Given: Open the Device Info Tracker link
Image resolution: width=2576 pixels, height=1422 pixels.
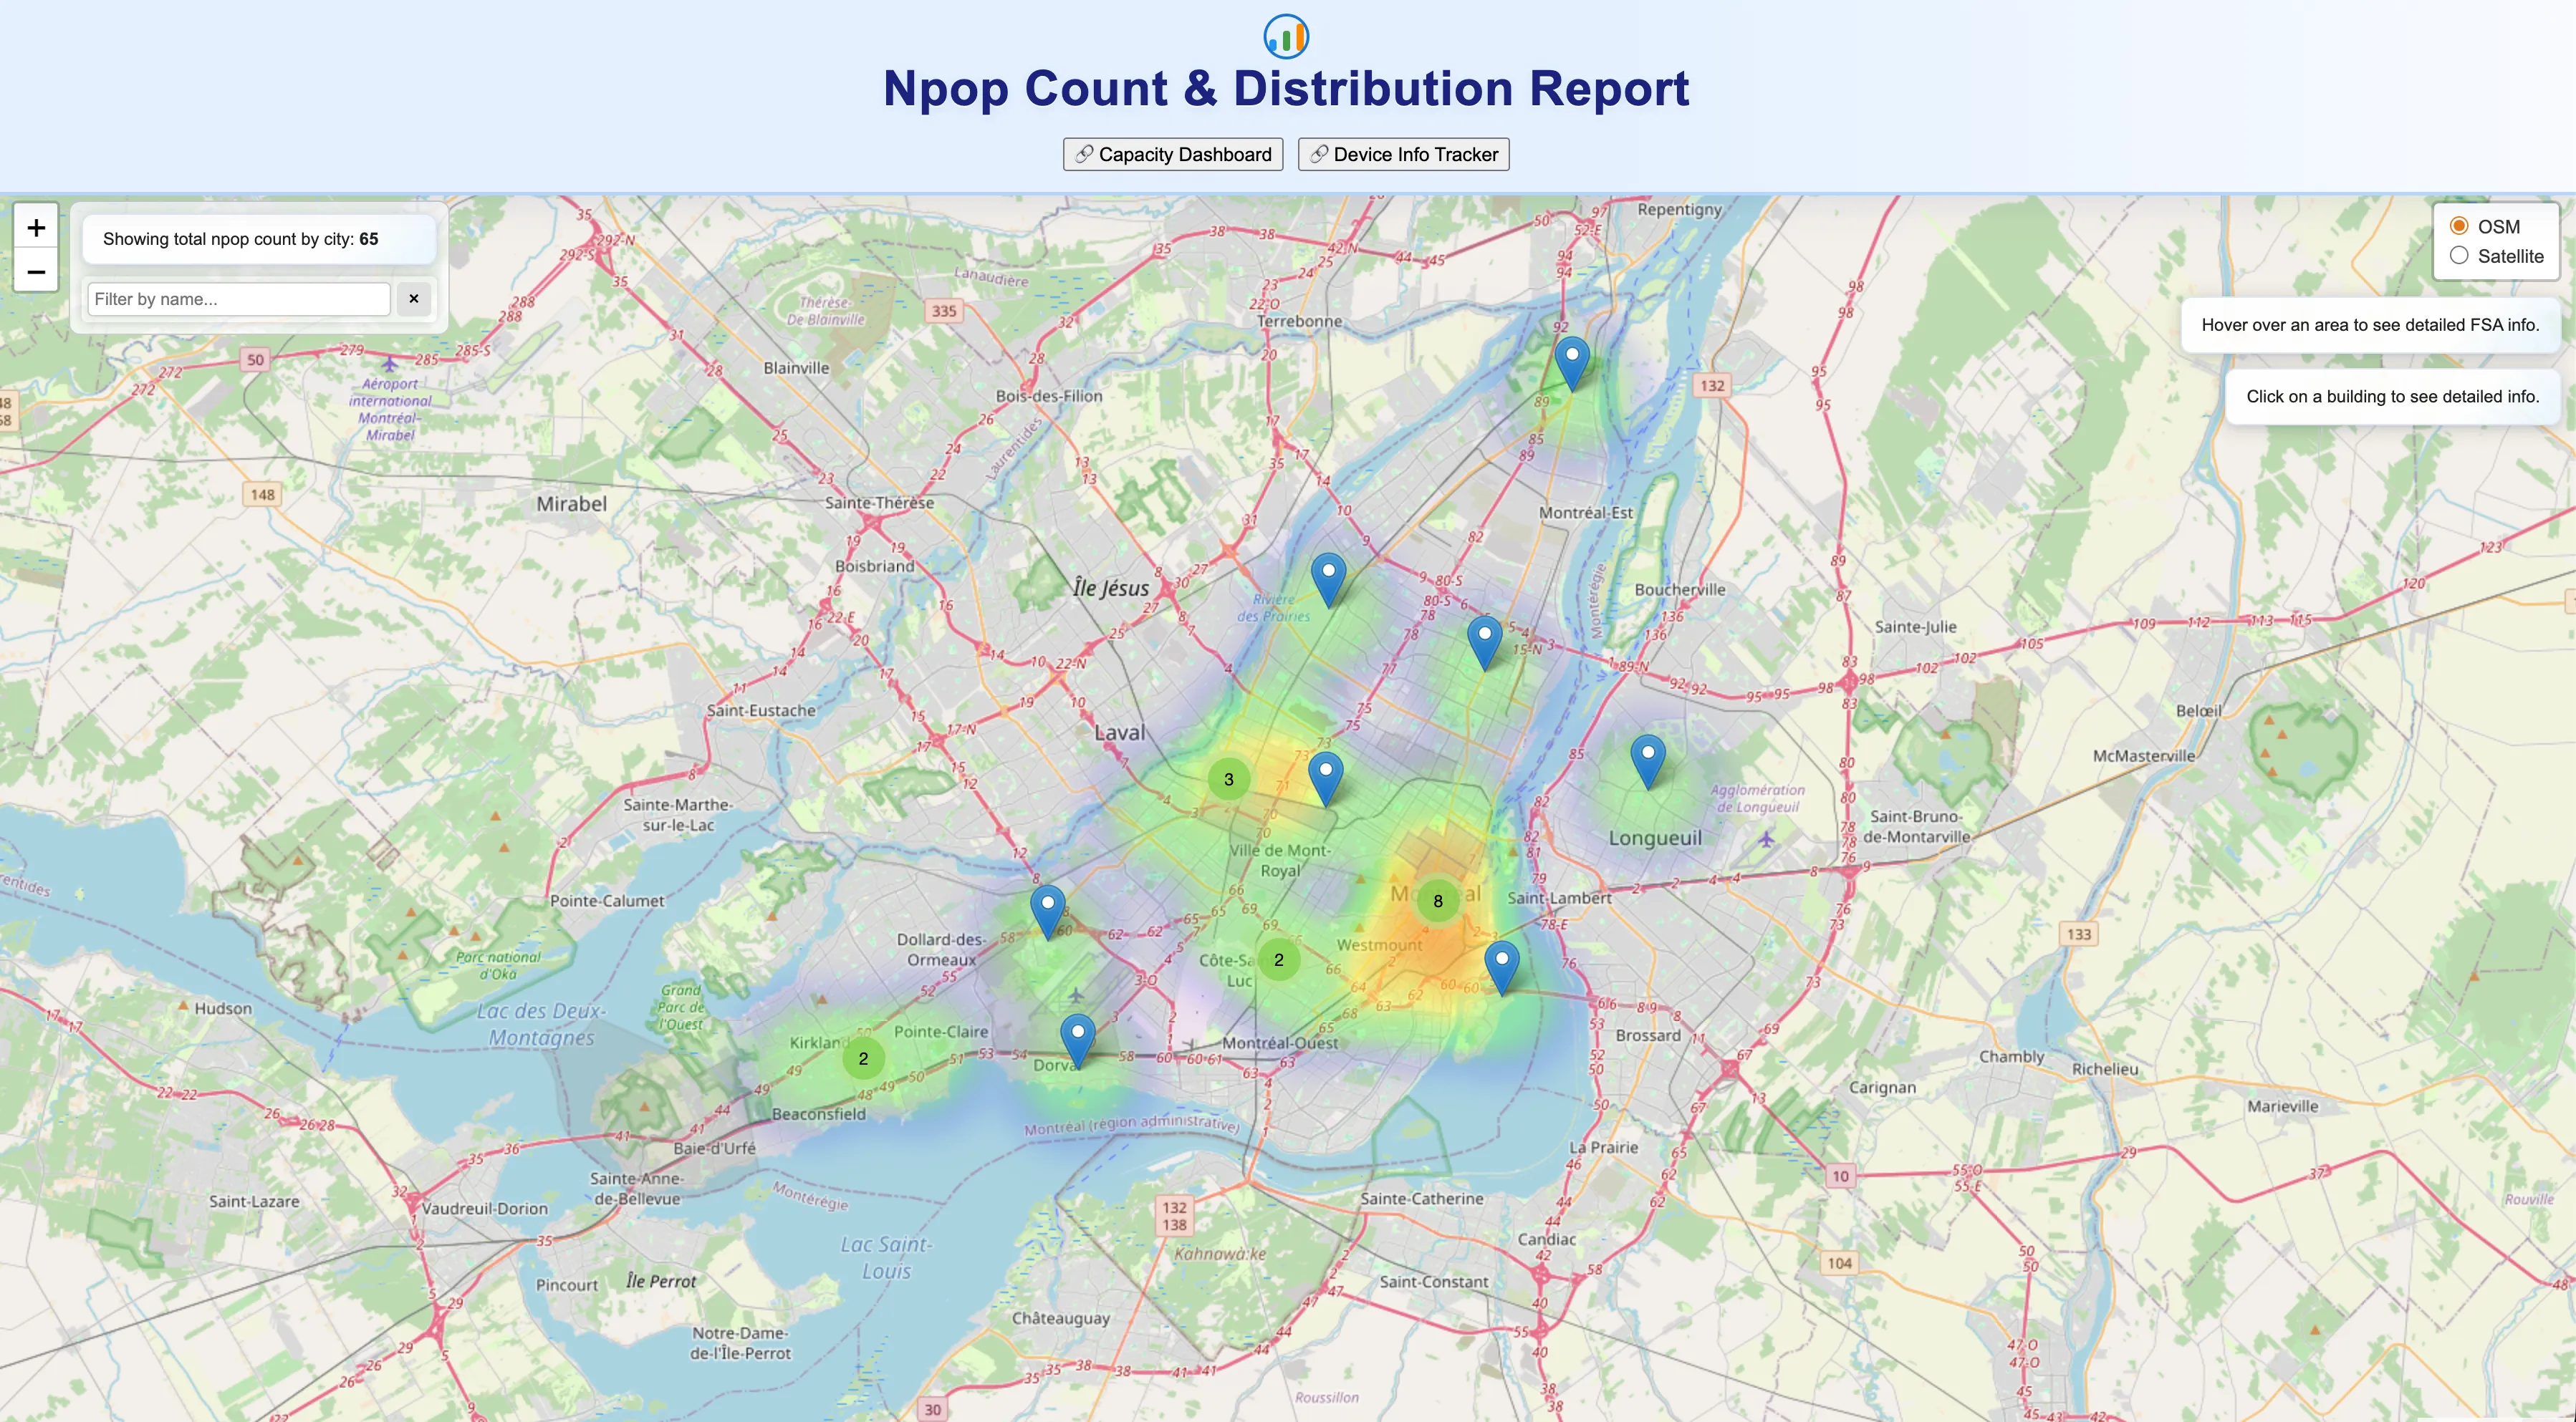Looking at the screenshot, I should 1403,155.
